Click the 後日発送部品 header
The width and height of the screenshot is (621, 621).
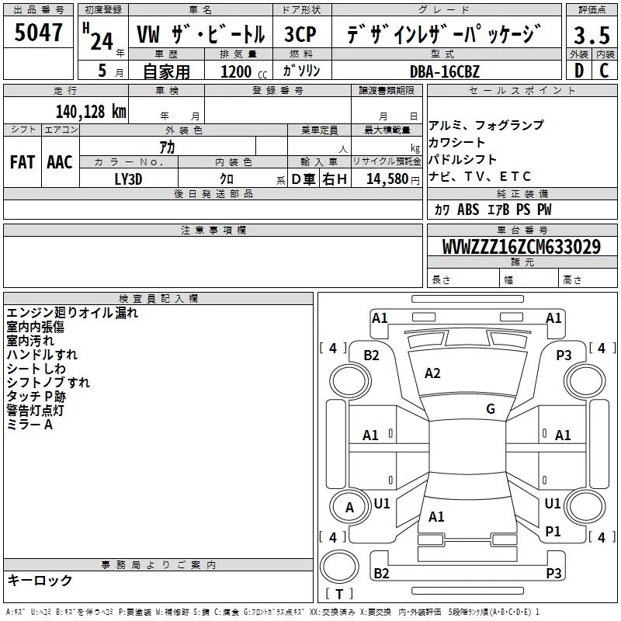[x=213, y=193]
